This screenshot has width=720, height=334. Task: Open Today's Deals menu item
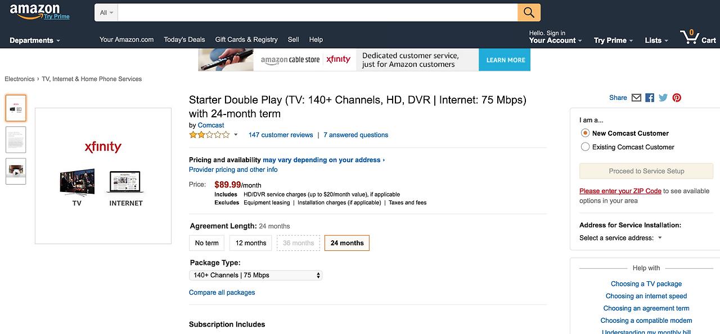[x=184, y=40]
